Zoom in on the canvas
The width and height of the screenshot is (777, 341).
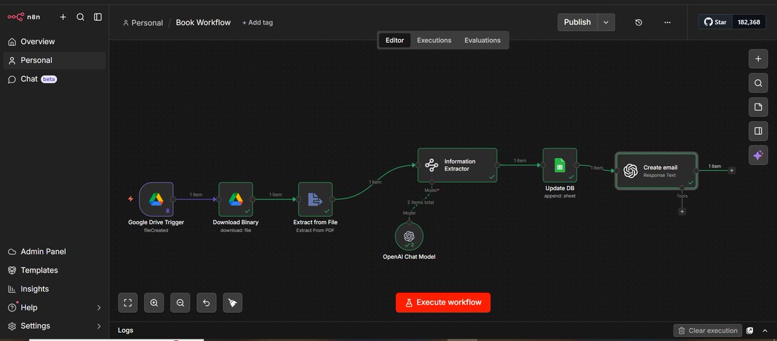click(154, 302)
